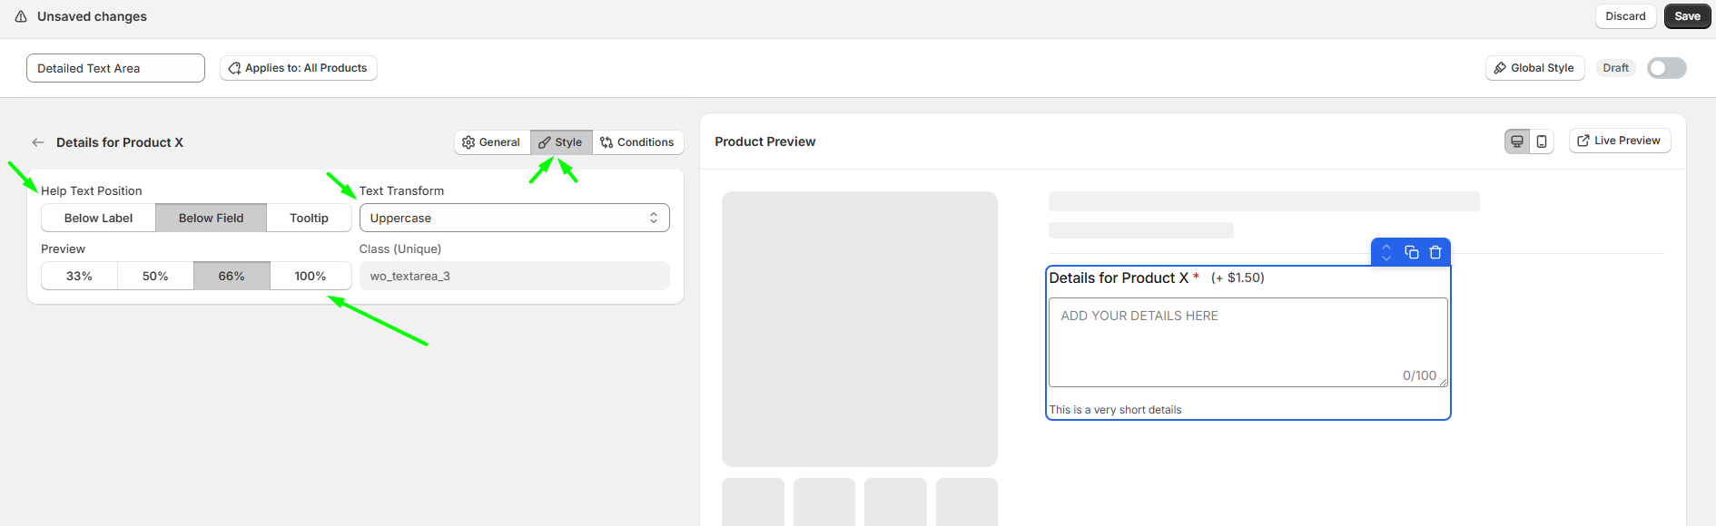Switch to the General tab
Image resolution: width=1716 pixels, height=526 pixels.
click(x=491, y=142)
